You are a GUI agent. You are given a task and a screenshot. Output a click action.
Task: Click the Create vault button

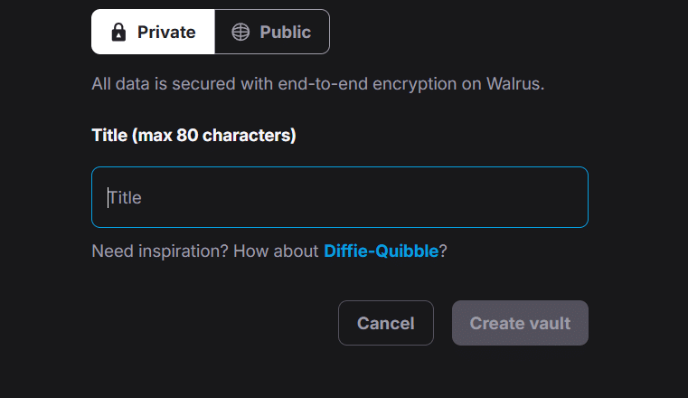click(x=520, y=323)
